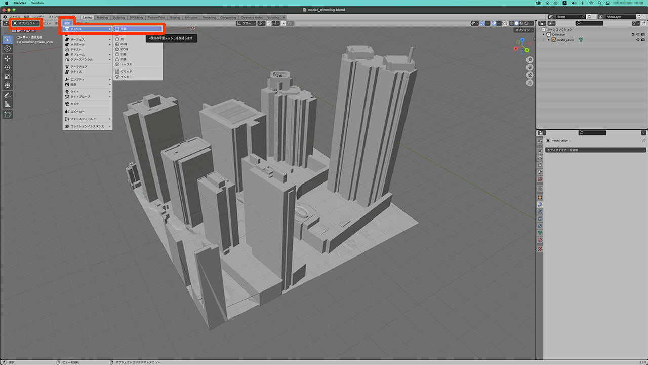The image size is (648, 365).
Task: Open the Object Data mesh properties tab
Action: pyautogui.click(x=540, y=233)
